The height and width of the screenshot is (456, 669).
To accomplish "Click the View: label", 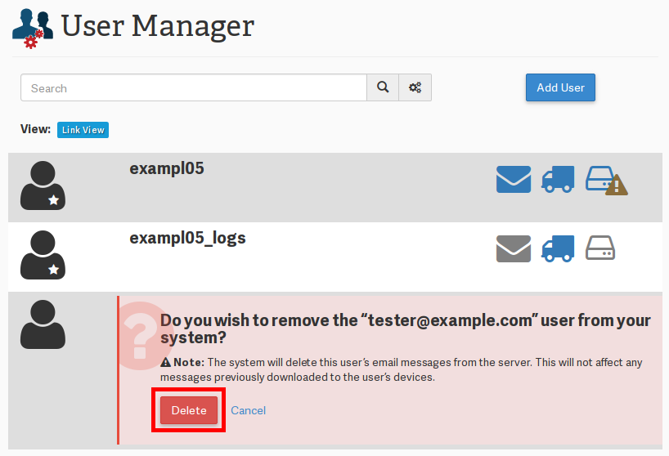I will click(x=35, y=129).
